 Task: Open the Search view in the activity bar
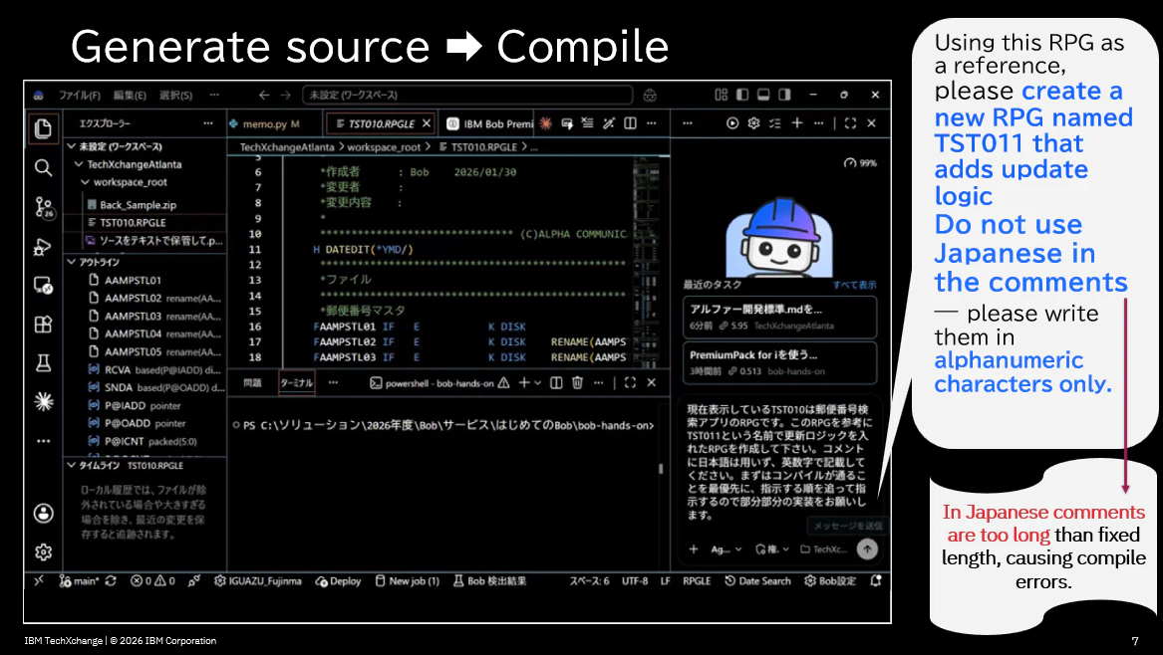[43, 168]
